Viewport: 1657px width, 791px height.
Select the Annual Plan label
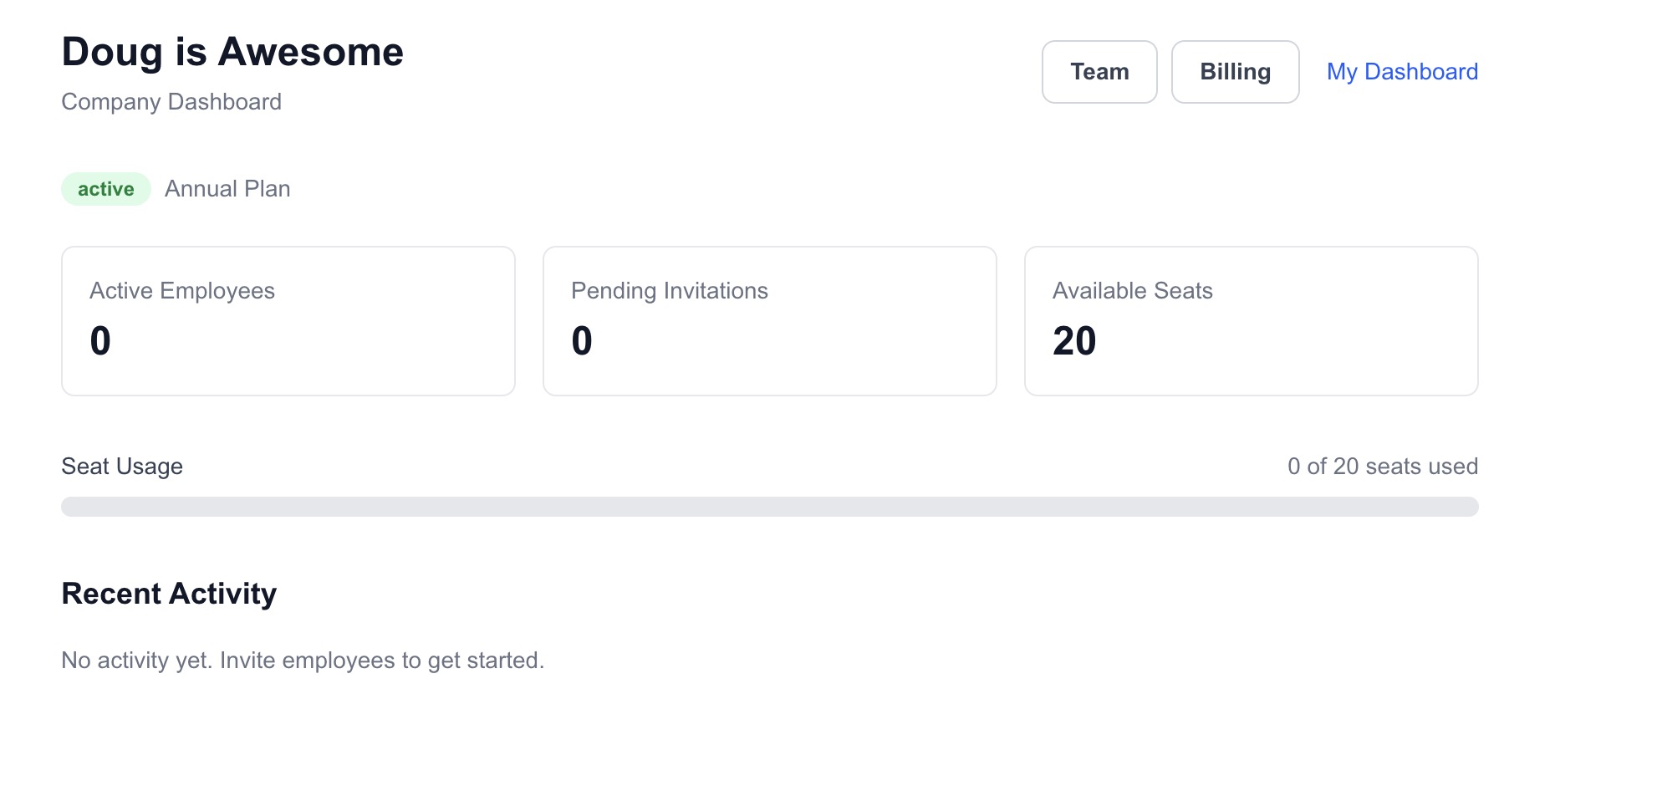227,188
